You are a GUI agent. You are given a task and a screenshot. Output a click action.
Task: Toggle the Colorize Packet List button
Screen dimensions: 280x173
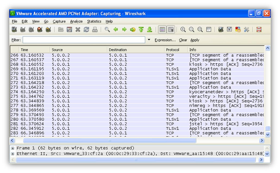tap(162, 30)
